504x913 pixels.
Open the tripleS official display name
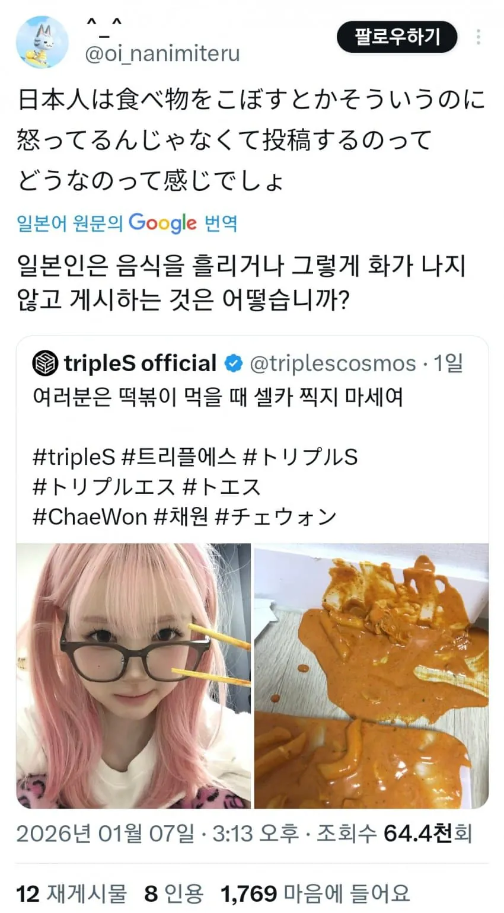(x=140, y=363)
